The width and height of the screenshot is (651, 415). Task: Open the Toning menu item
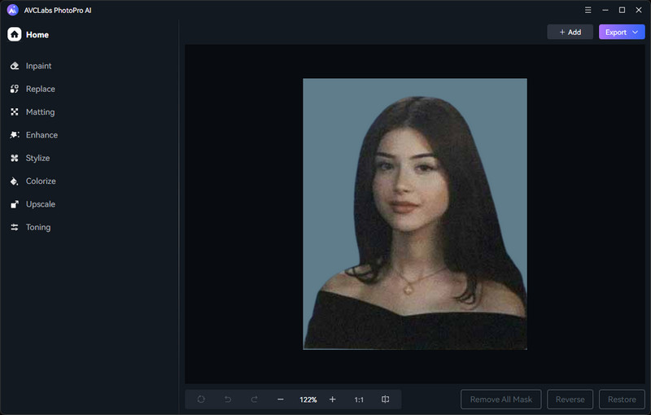pos(38,227)
